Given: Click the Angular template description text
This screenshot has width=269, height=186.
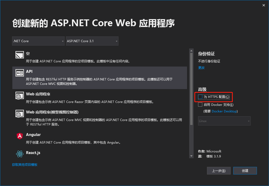Looking at the screenshot, I should [74, 142].
